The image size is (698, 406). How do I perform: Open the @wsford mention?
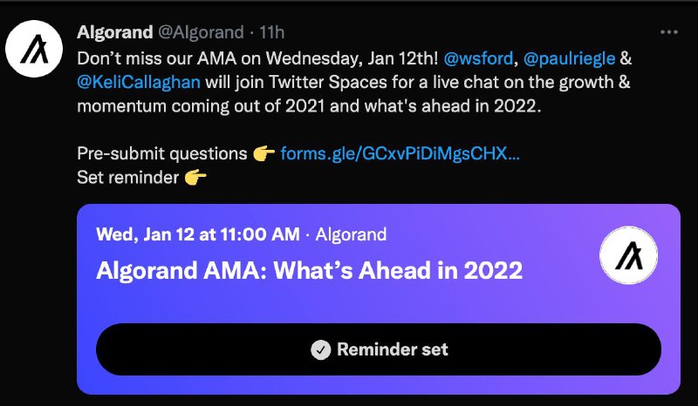pos(478,58)
